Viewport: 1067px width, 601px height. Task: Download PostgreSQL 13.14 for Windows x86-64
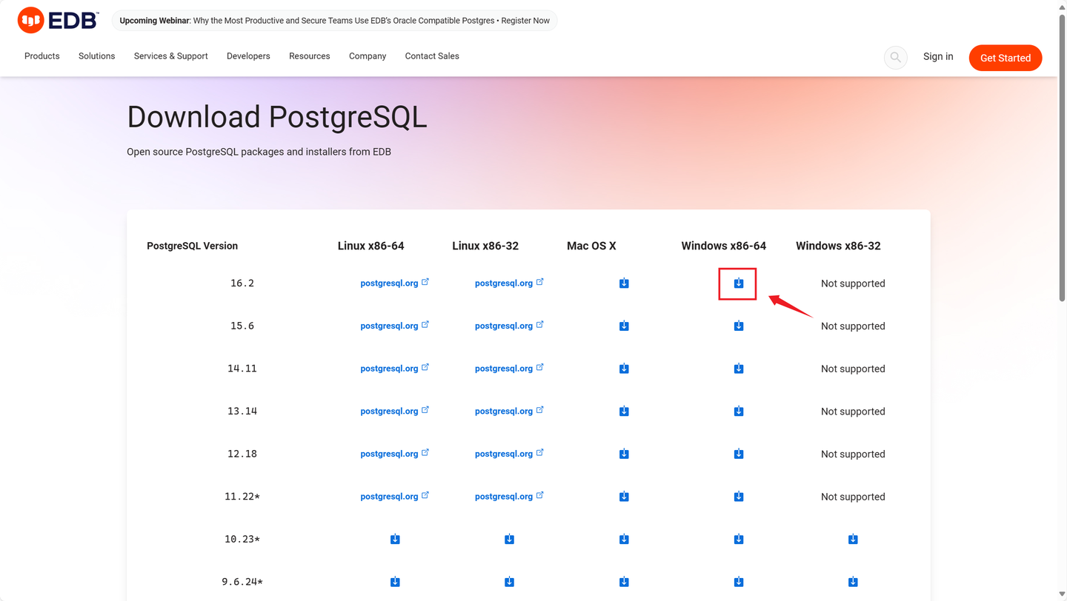pyautogui.click(x=739, y=412)
